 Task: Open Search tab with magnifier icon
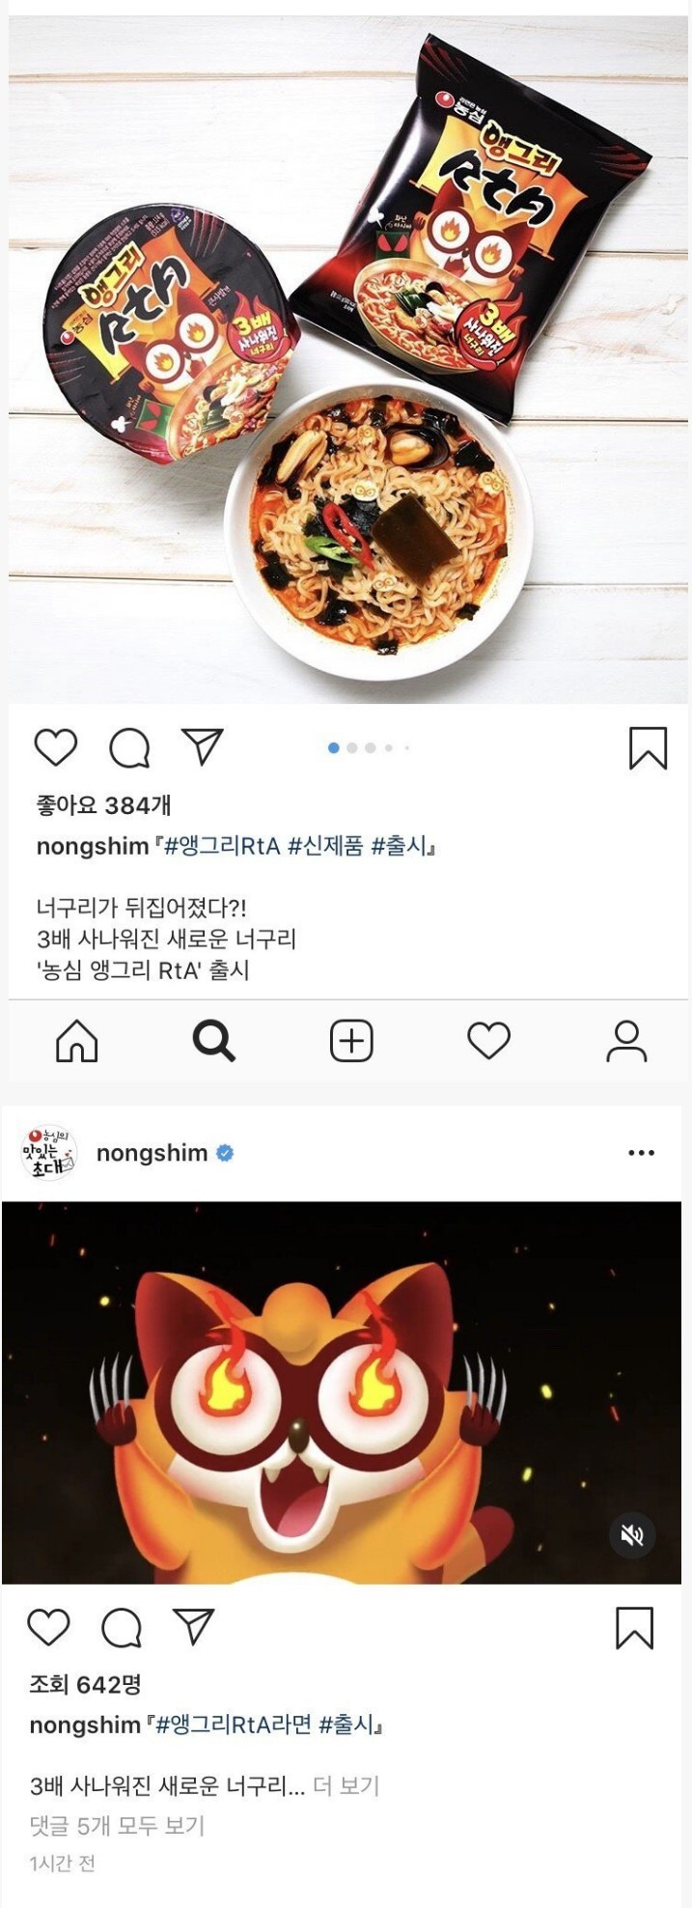(214, 1041)
